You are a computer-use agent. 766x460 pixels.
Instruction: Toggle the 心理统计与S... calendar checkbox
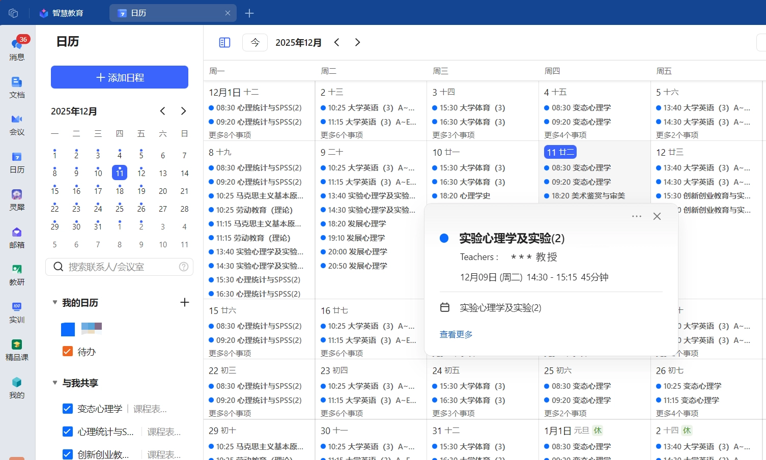[x=67, y=432]
